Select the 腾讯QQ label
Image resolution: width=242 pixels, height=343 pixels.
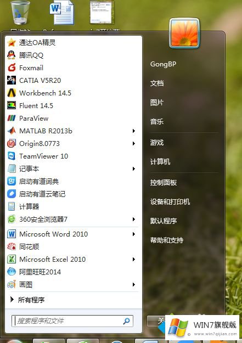point(31,55)
